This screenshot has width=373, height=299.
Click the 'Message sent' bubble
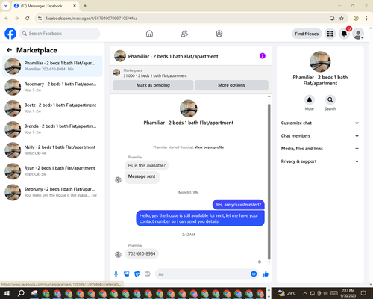tap(142, 176)
